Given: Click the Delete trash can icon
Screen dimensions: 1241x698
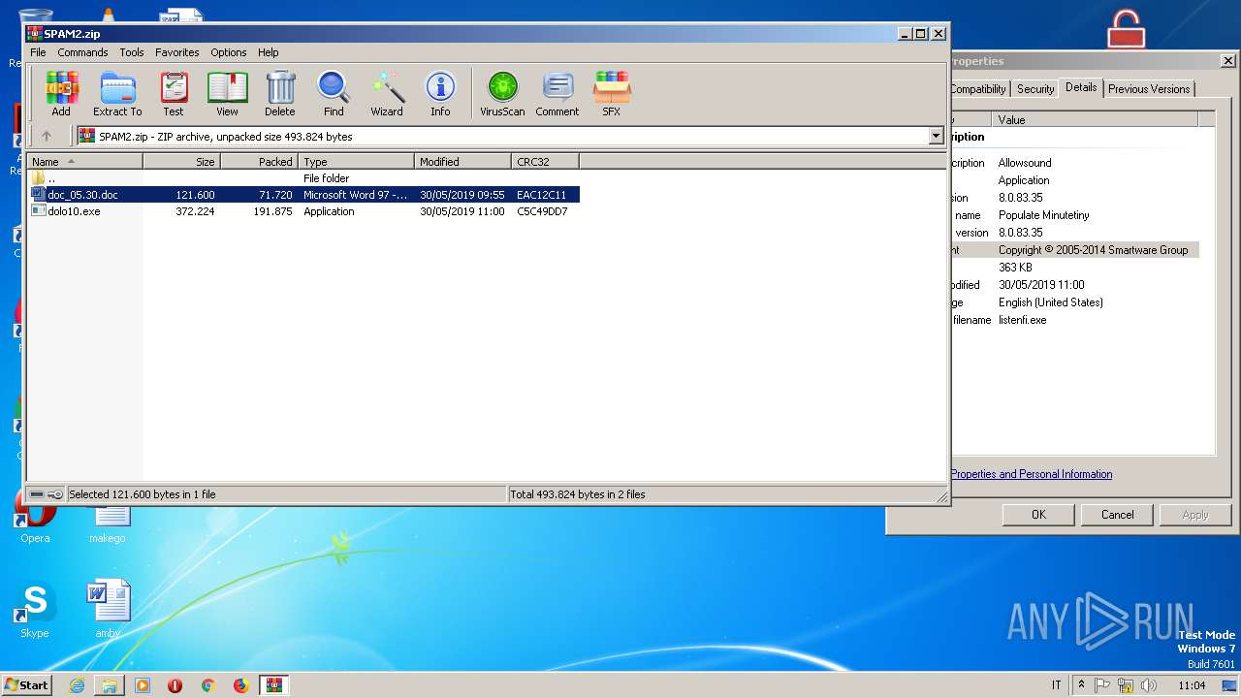Looking at the screenshot, I should coord(280,94).
